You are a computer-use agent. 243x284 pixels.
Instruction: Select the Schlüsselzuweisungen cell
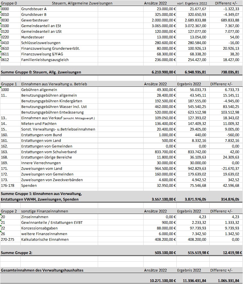(x=59, y=43)
